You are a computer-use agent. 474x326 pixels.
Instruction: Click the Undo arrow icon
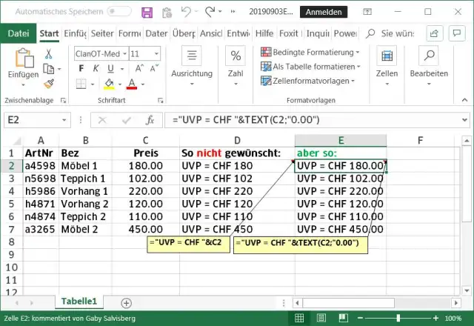point(186,12)
